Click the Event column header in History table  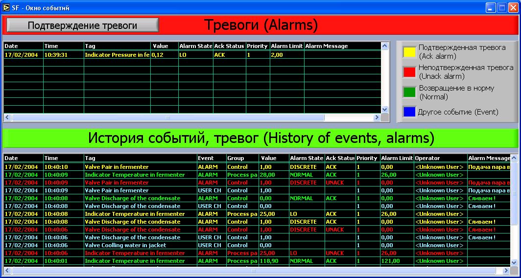click(206, 158)
